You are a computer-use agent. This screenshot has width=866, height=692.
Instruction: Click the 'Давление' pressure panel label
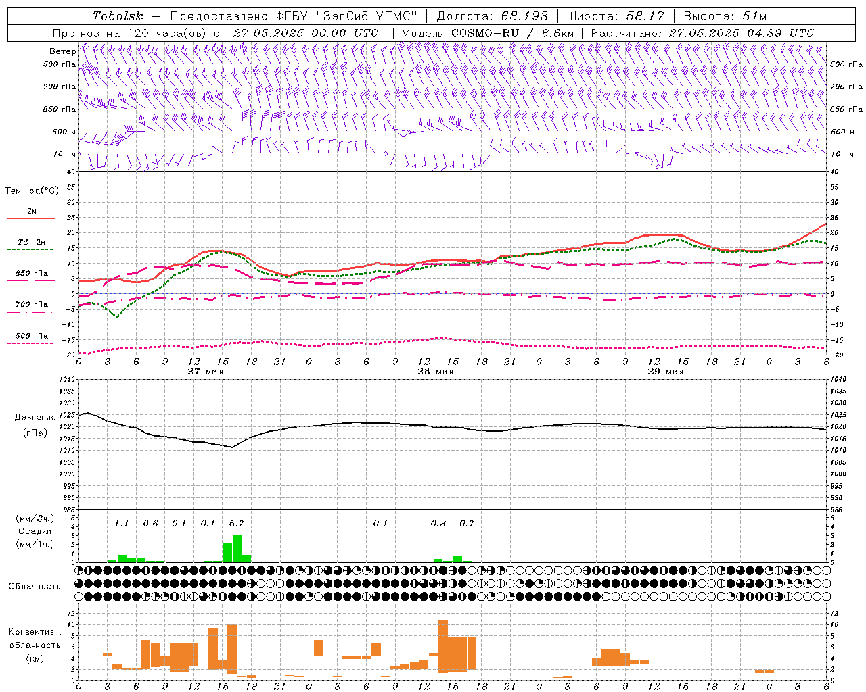coord(35,418)
